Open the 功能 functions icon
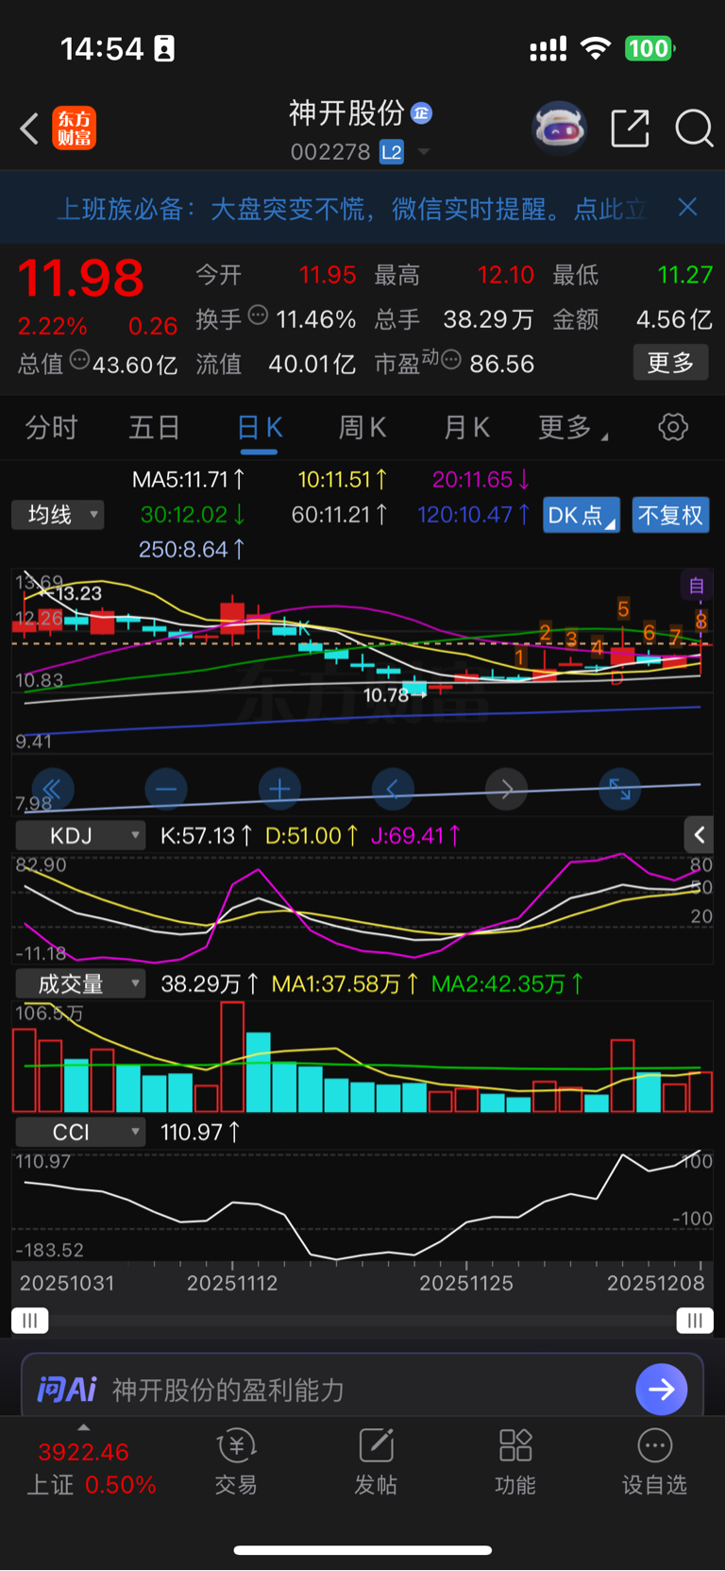This screenshot has width=725, height=1571. (515, 1462)
